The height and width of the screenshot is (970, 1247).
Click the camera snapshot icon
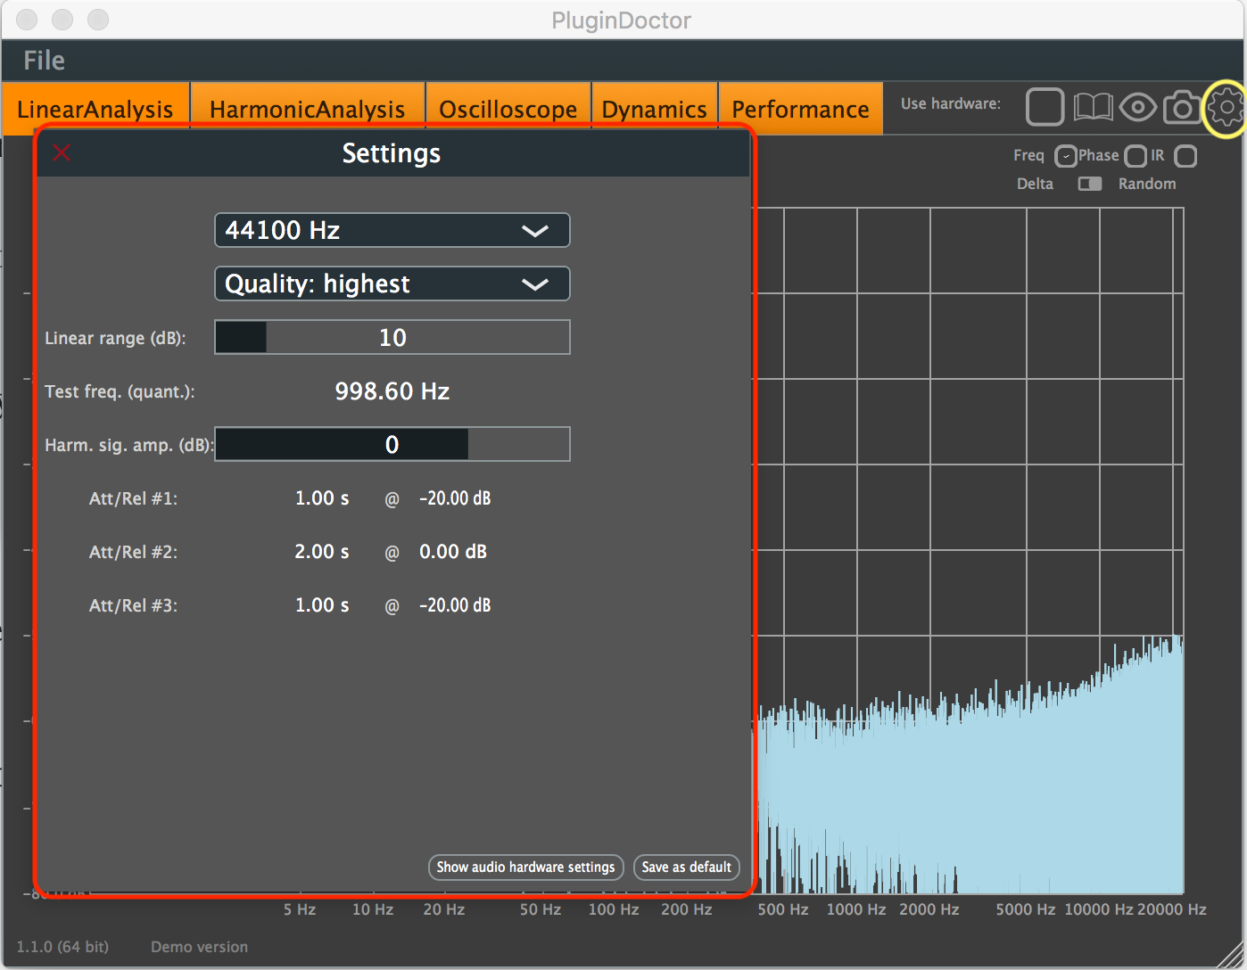point(1182,108)
